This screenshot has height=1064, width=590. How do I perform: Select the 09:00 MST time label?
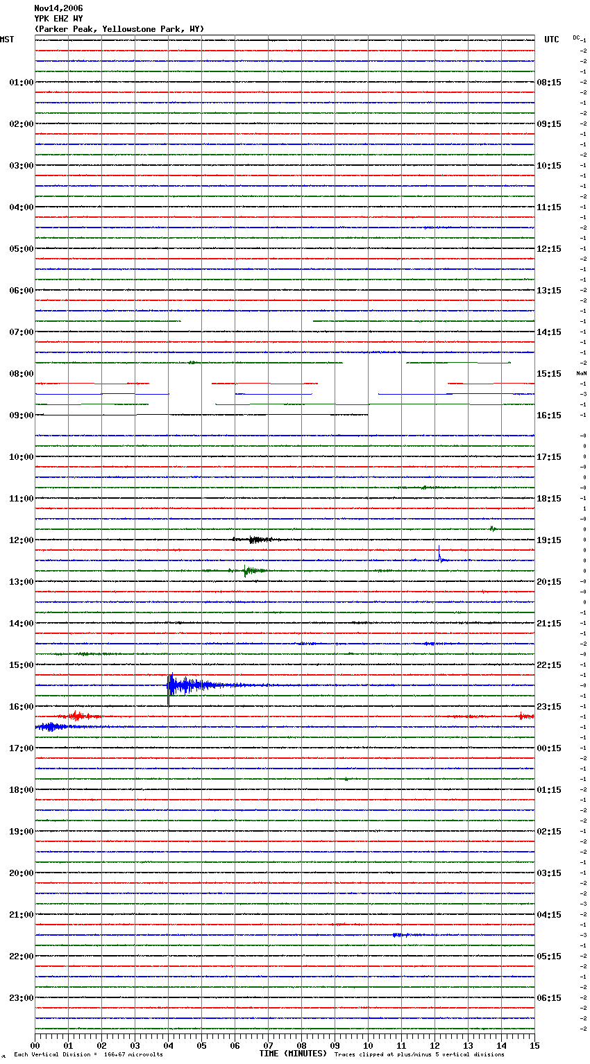22,415
